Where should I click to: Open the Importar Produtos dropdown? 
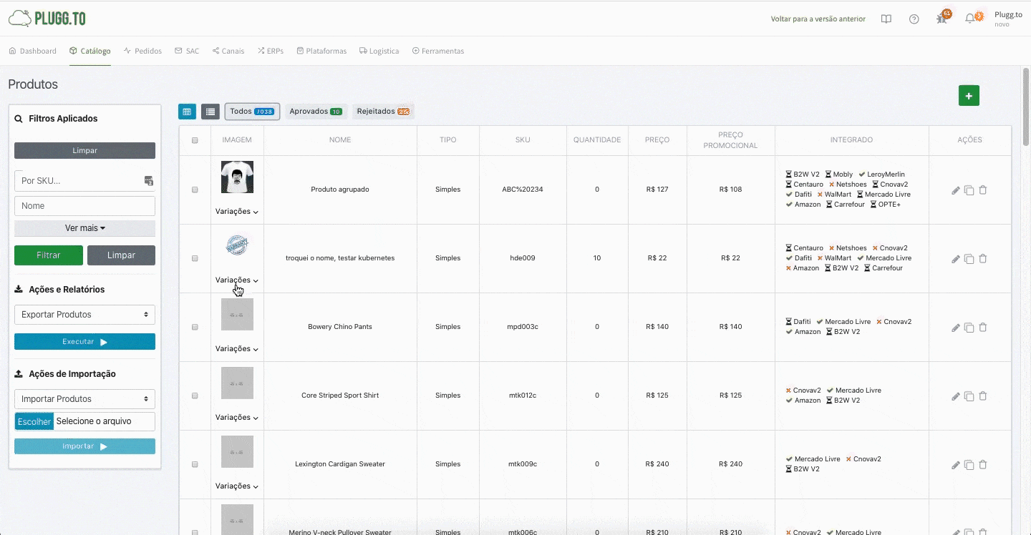[84, 399]
